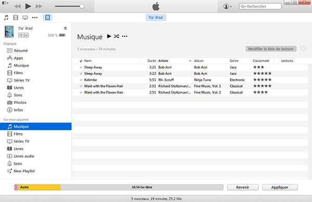
Task: Uncheck the Kalimba track checkbox
Action: [x=81, y=80]
